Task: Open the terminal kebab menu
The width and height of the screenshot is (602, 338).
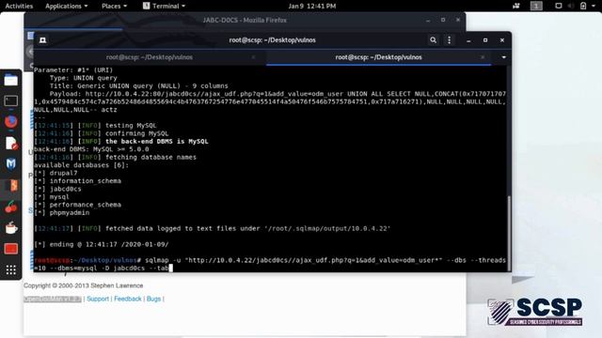Action: (x=450, y=39)
